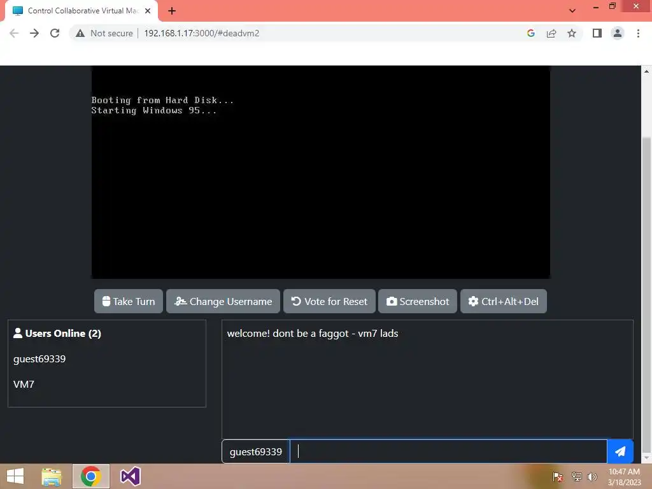Open Visual Studio from the taskbar
This screenshot has height=489, width=652.
[130, 476]
